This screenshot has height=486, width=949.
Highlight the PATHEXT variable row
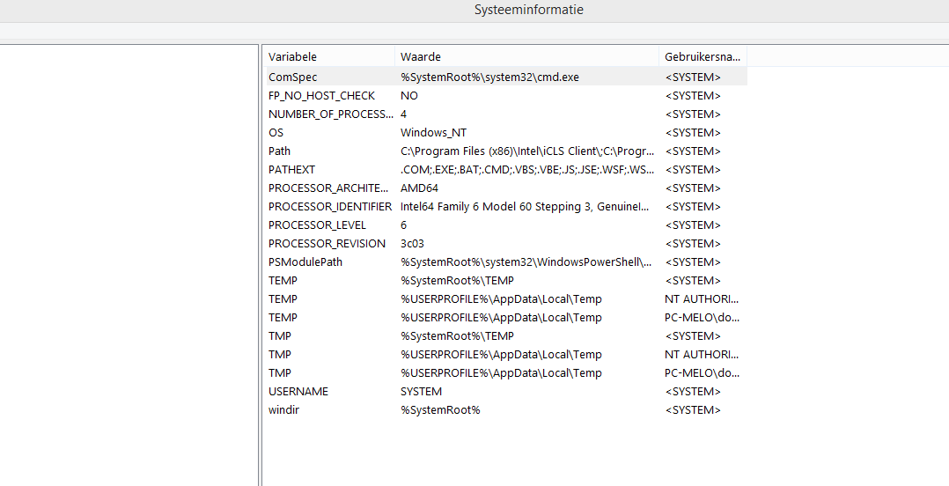pyautogui.click(x=291, y=170)
